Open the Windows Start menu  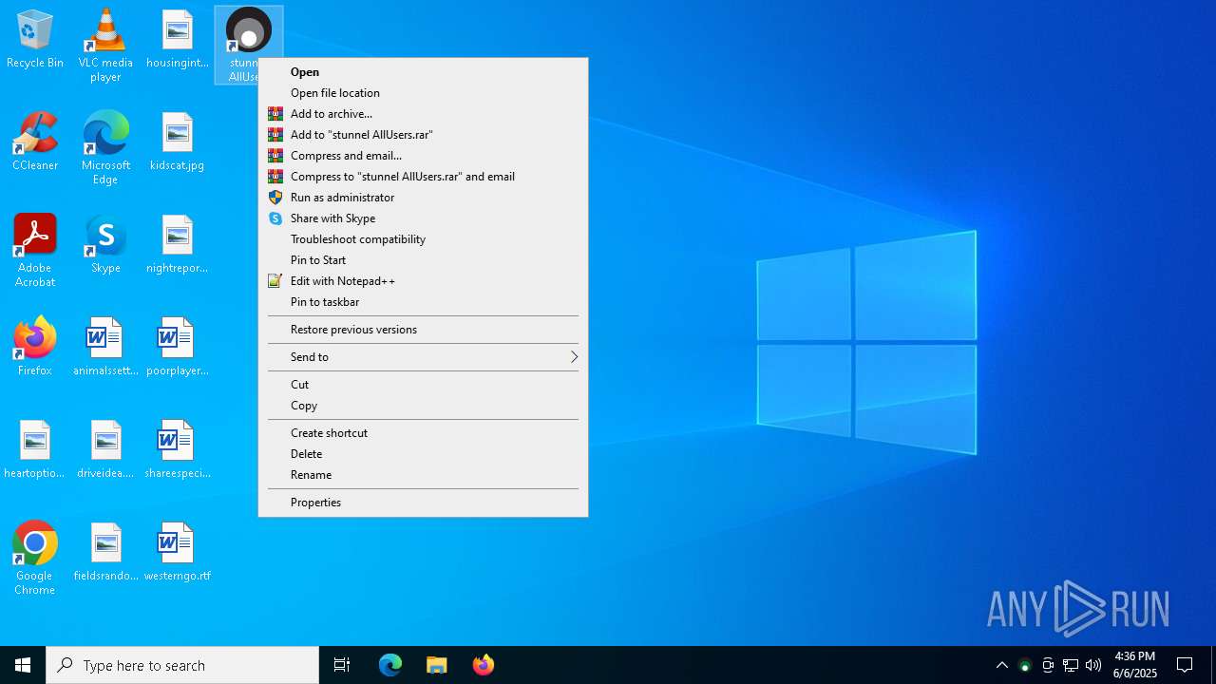23,665
